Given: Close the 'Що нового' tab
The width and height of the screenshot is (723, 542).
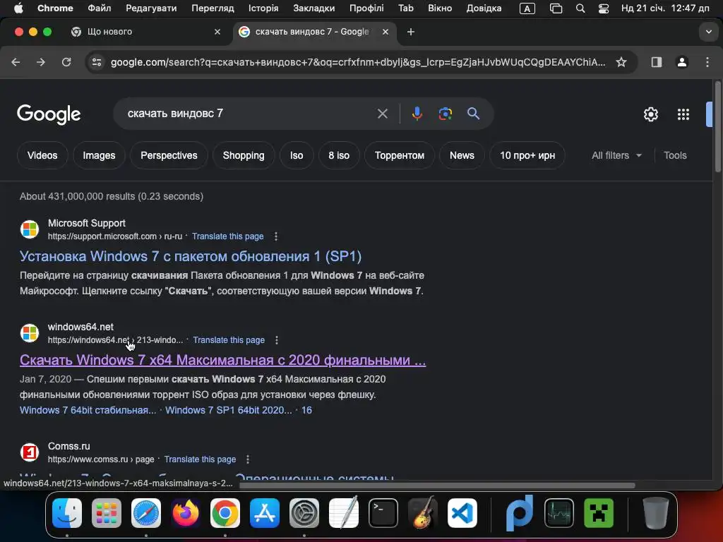Looking at the screenshot, I should click(217, 32).
